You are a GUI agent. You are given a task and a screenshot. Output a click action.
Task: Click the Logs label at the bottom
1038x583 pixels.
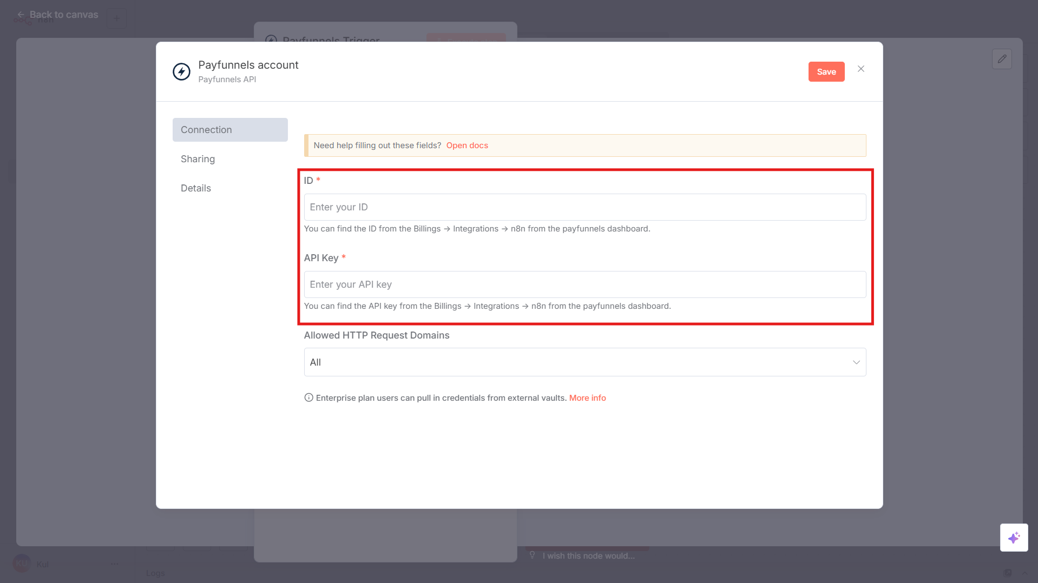tap(155, 573)
